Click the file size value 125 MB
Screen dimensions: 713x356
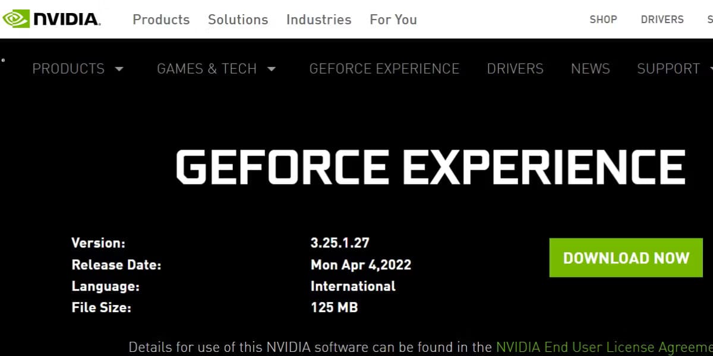[334, 307]
